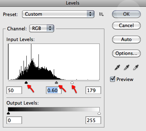Click the input shadow field showing 50

coord(14,90)
